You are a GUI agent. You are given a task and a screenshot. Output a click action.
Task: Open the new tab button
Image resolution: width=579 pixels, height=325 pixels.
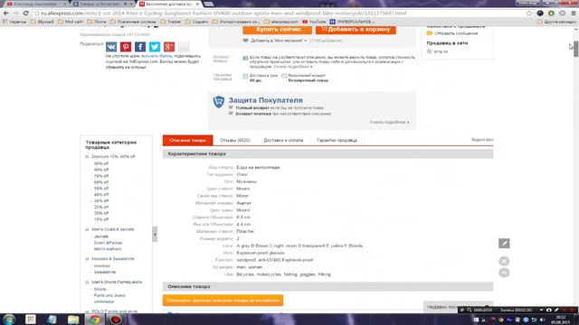(x=209, y=4)
